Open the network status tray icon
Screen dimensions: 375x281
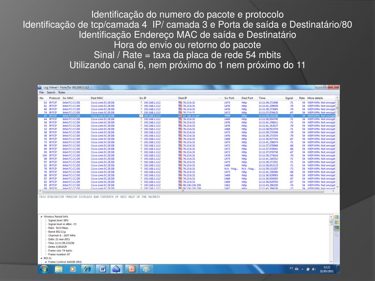[308, 269]
